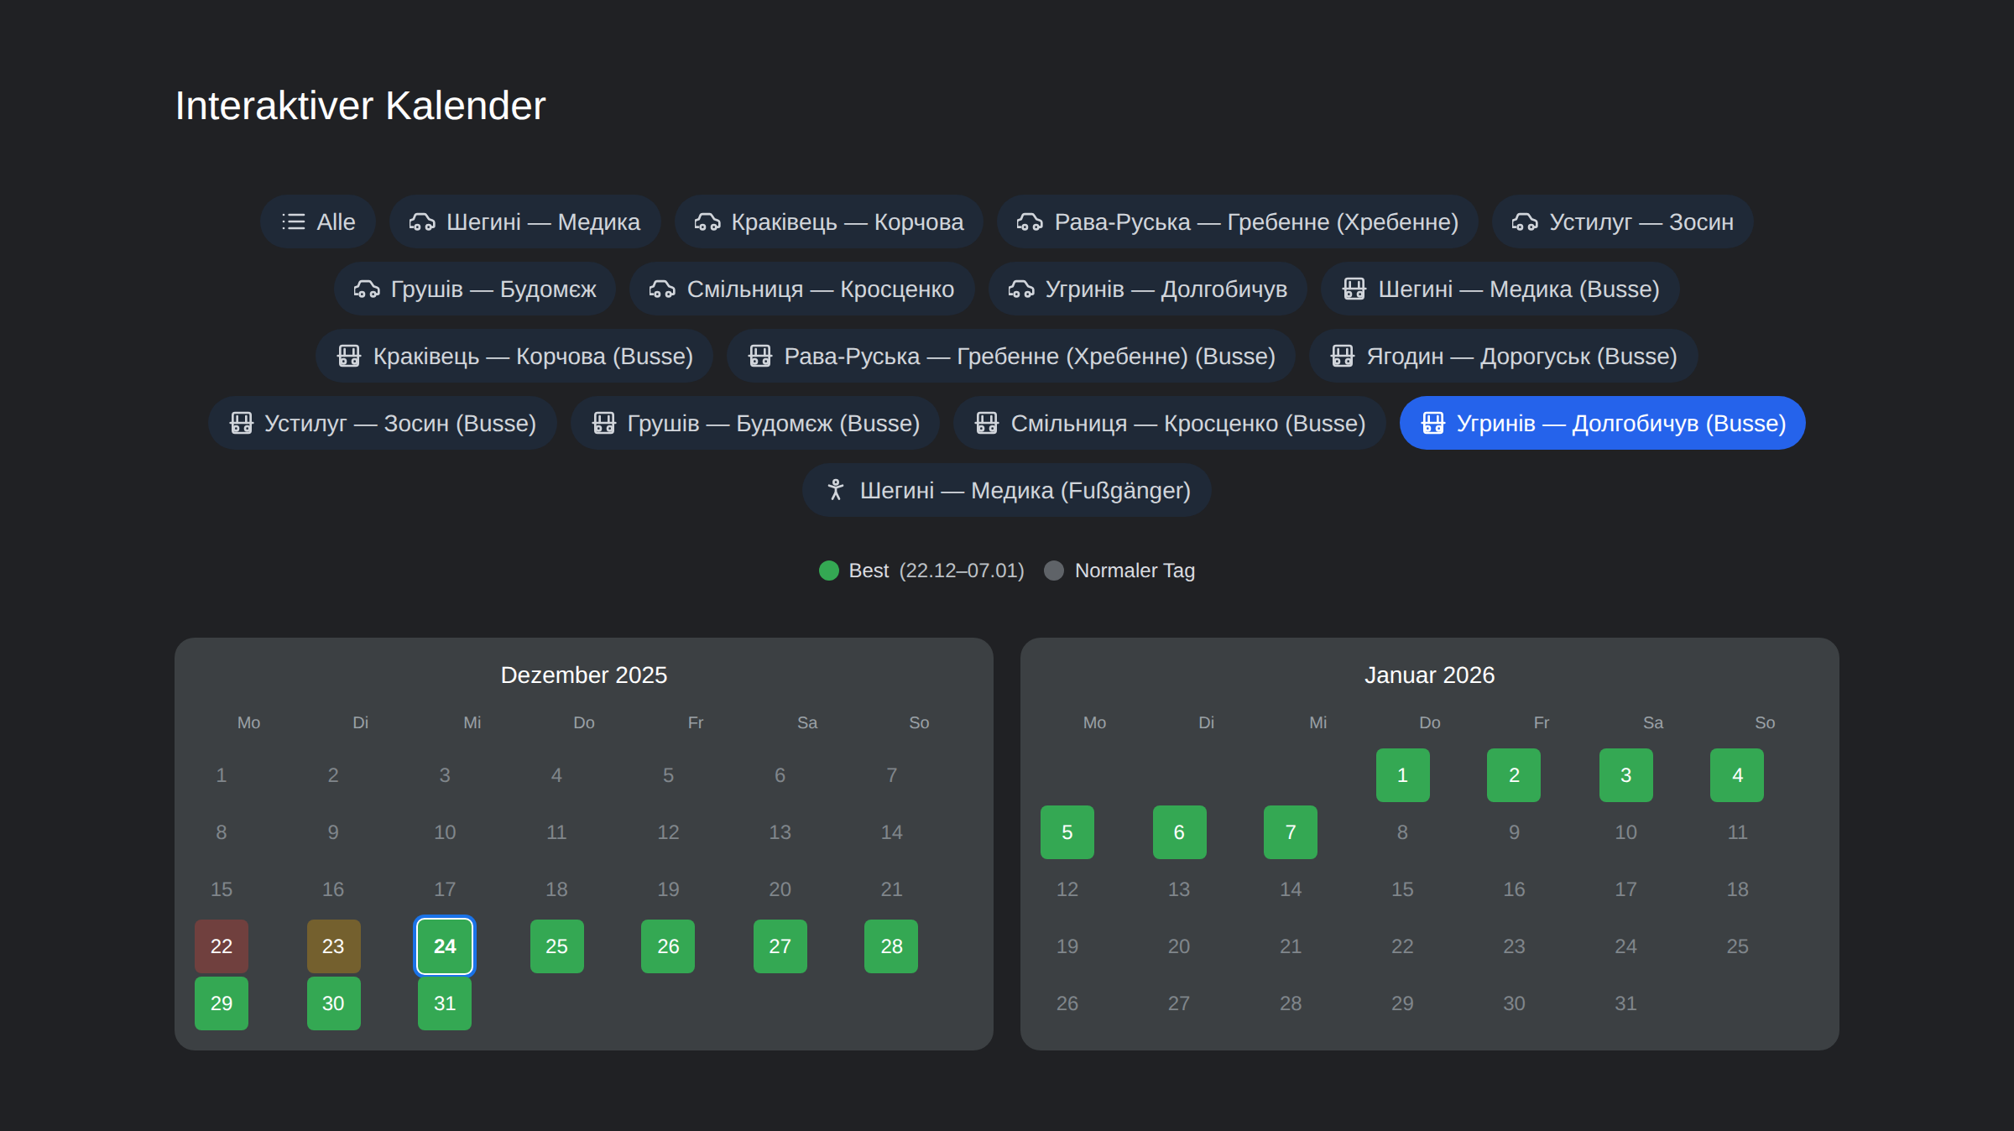Click bus icon of Угринів — Долгобичув (Busse)
Image resolution: width=2014 pixels, height=1131 pixels.
coord(1432,423)
